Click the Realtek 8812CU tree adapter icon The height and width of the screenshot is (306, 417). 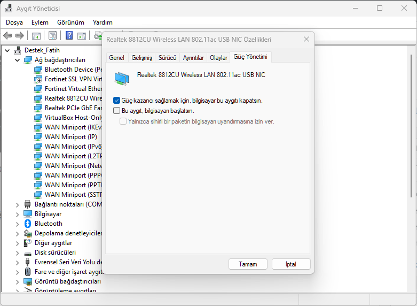point(38,98)
